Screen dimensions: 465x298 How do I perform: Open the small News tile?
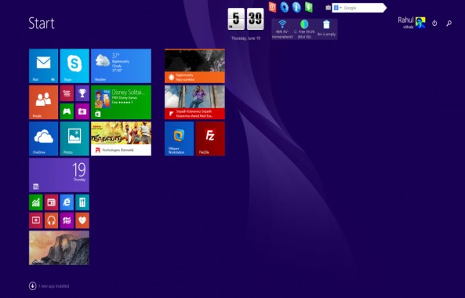tap(51, 202)
